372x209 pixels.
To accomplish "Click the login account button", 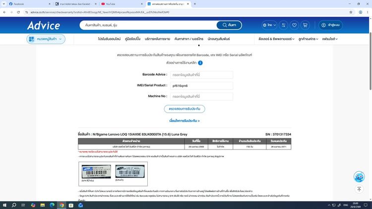I will click(330, 25).
